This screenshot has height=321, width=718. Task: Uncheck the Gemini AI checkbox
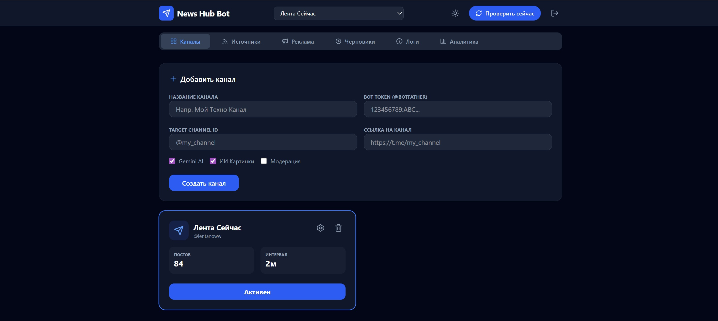click(172, 161)
